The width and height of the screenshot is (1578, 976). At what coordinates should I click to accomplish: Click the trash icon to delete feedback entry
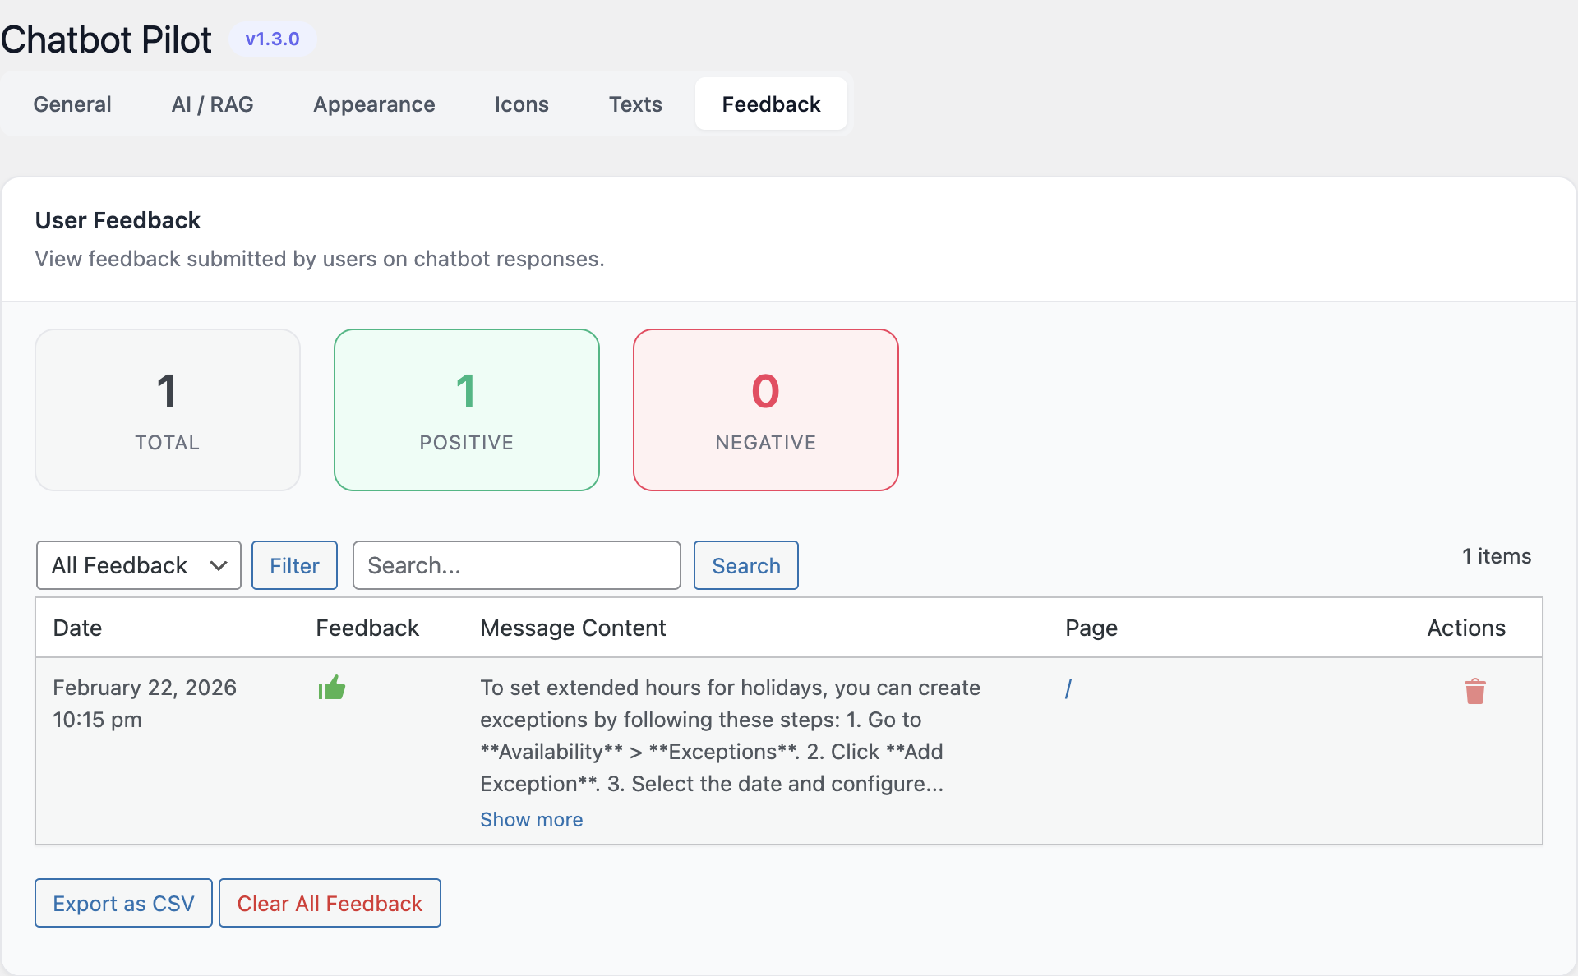[1475, 691]
